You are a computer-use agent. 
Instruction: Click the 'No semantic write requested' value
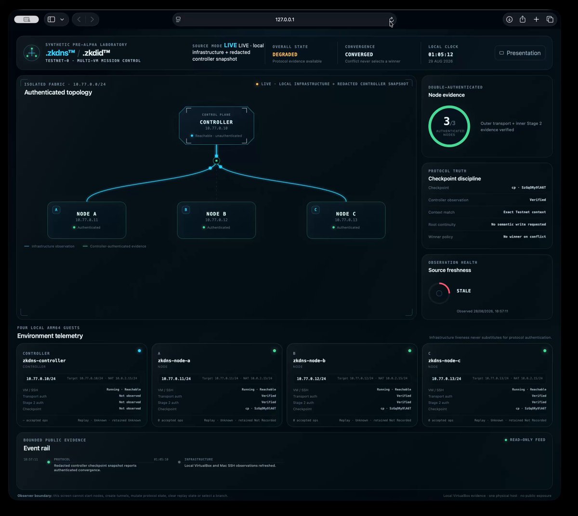coord(518,224)
